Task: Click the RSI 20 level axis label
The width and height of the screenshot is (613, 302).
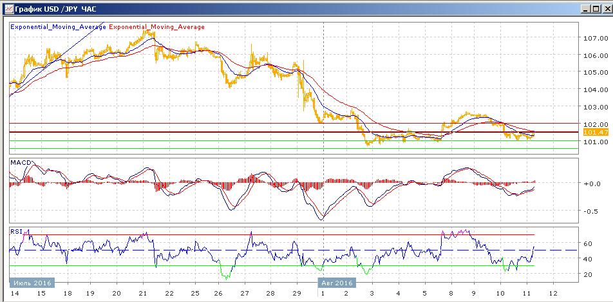Action: click(589, 275)
